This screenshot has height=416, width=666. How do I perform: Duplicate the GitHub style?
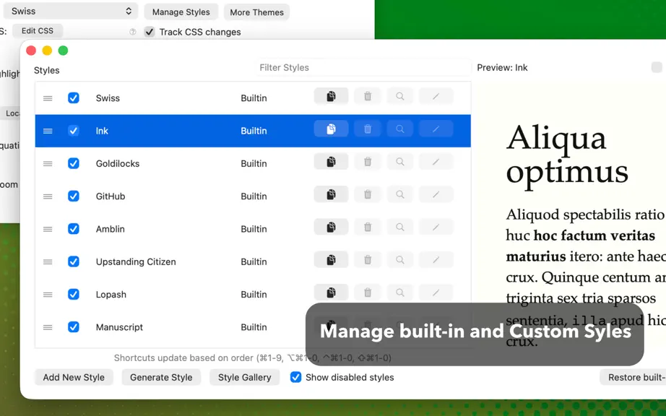[331, 194]
